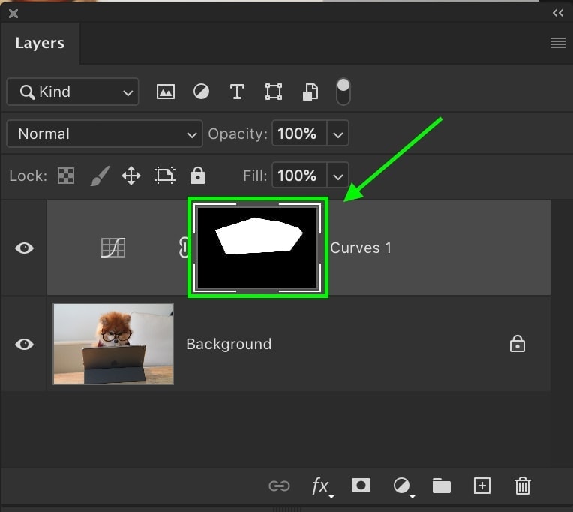This screenshot has height=512, width=573.
Task: Create new fill or adjustment layer
Action: (x=402, y=486)
